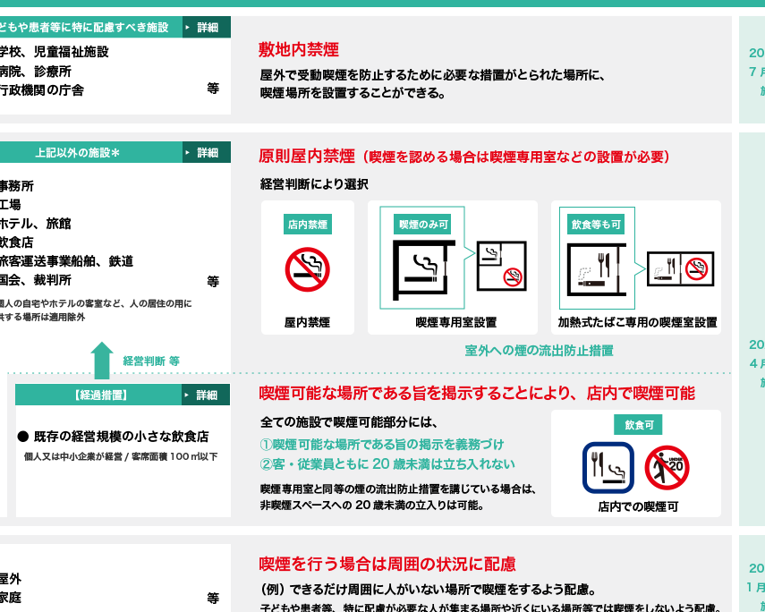Expand 詳細 next to 【経過措置】
Image resolution: width=765 pixels, height=612 pixels.
pyautogui.click(x=206, y=395)
